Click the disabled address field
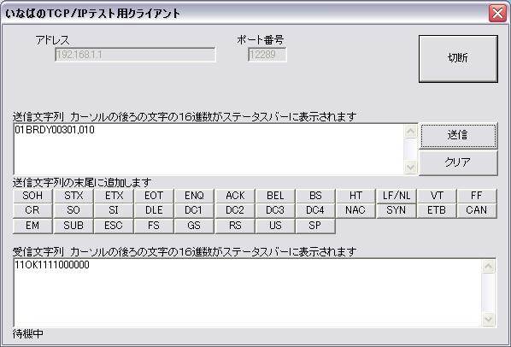511x347 pixels. click(135, 55)
